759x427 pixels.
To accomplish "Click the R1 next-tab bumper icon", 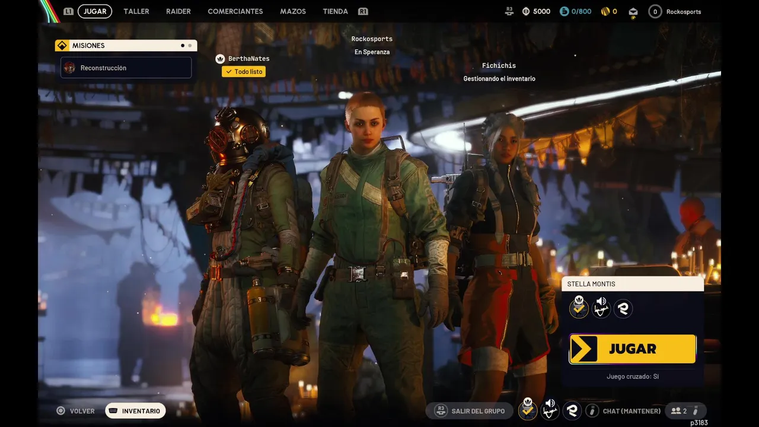I will 363,11.
